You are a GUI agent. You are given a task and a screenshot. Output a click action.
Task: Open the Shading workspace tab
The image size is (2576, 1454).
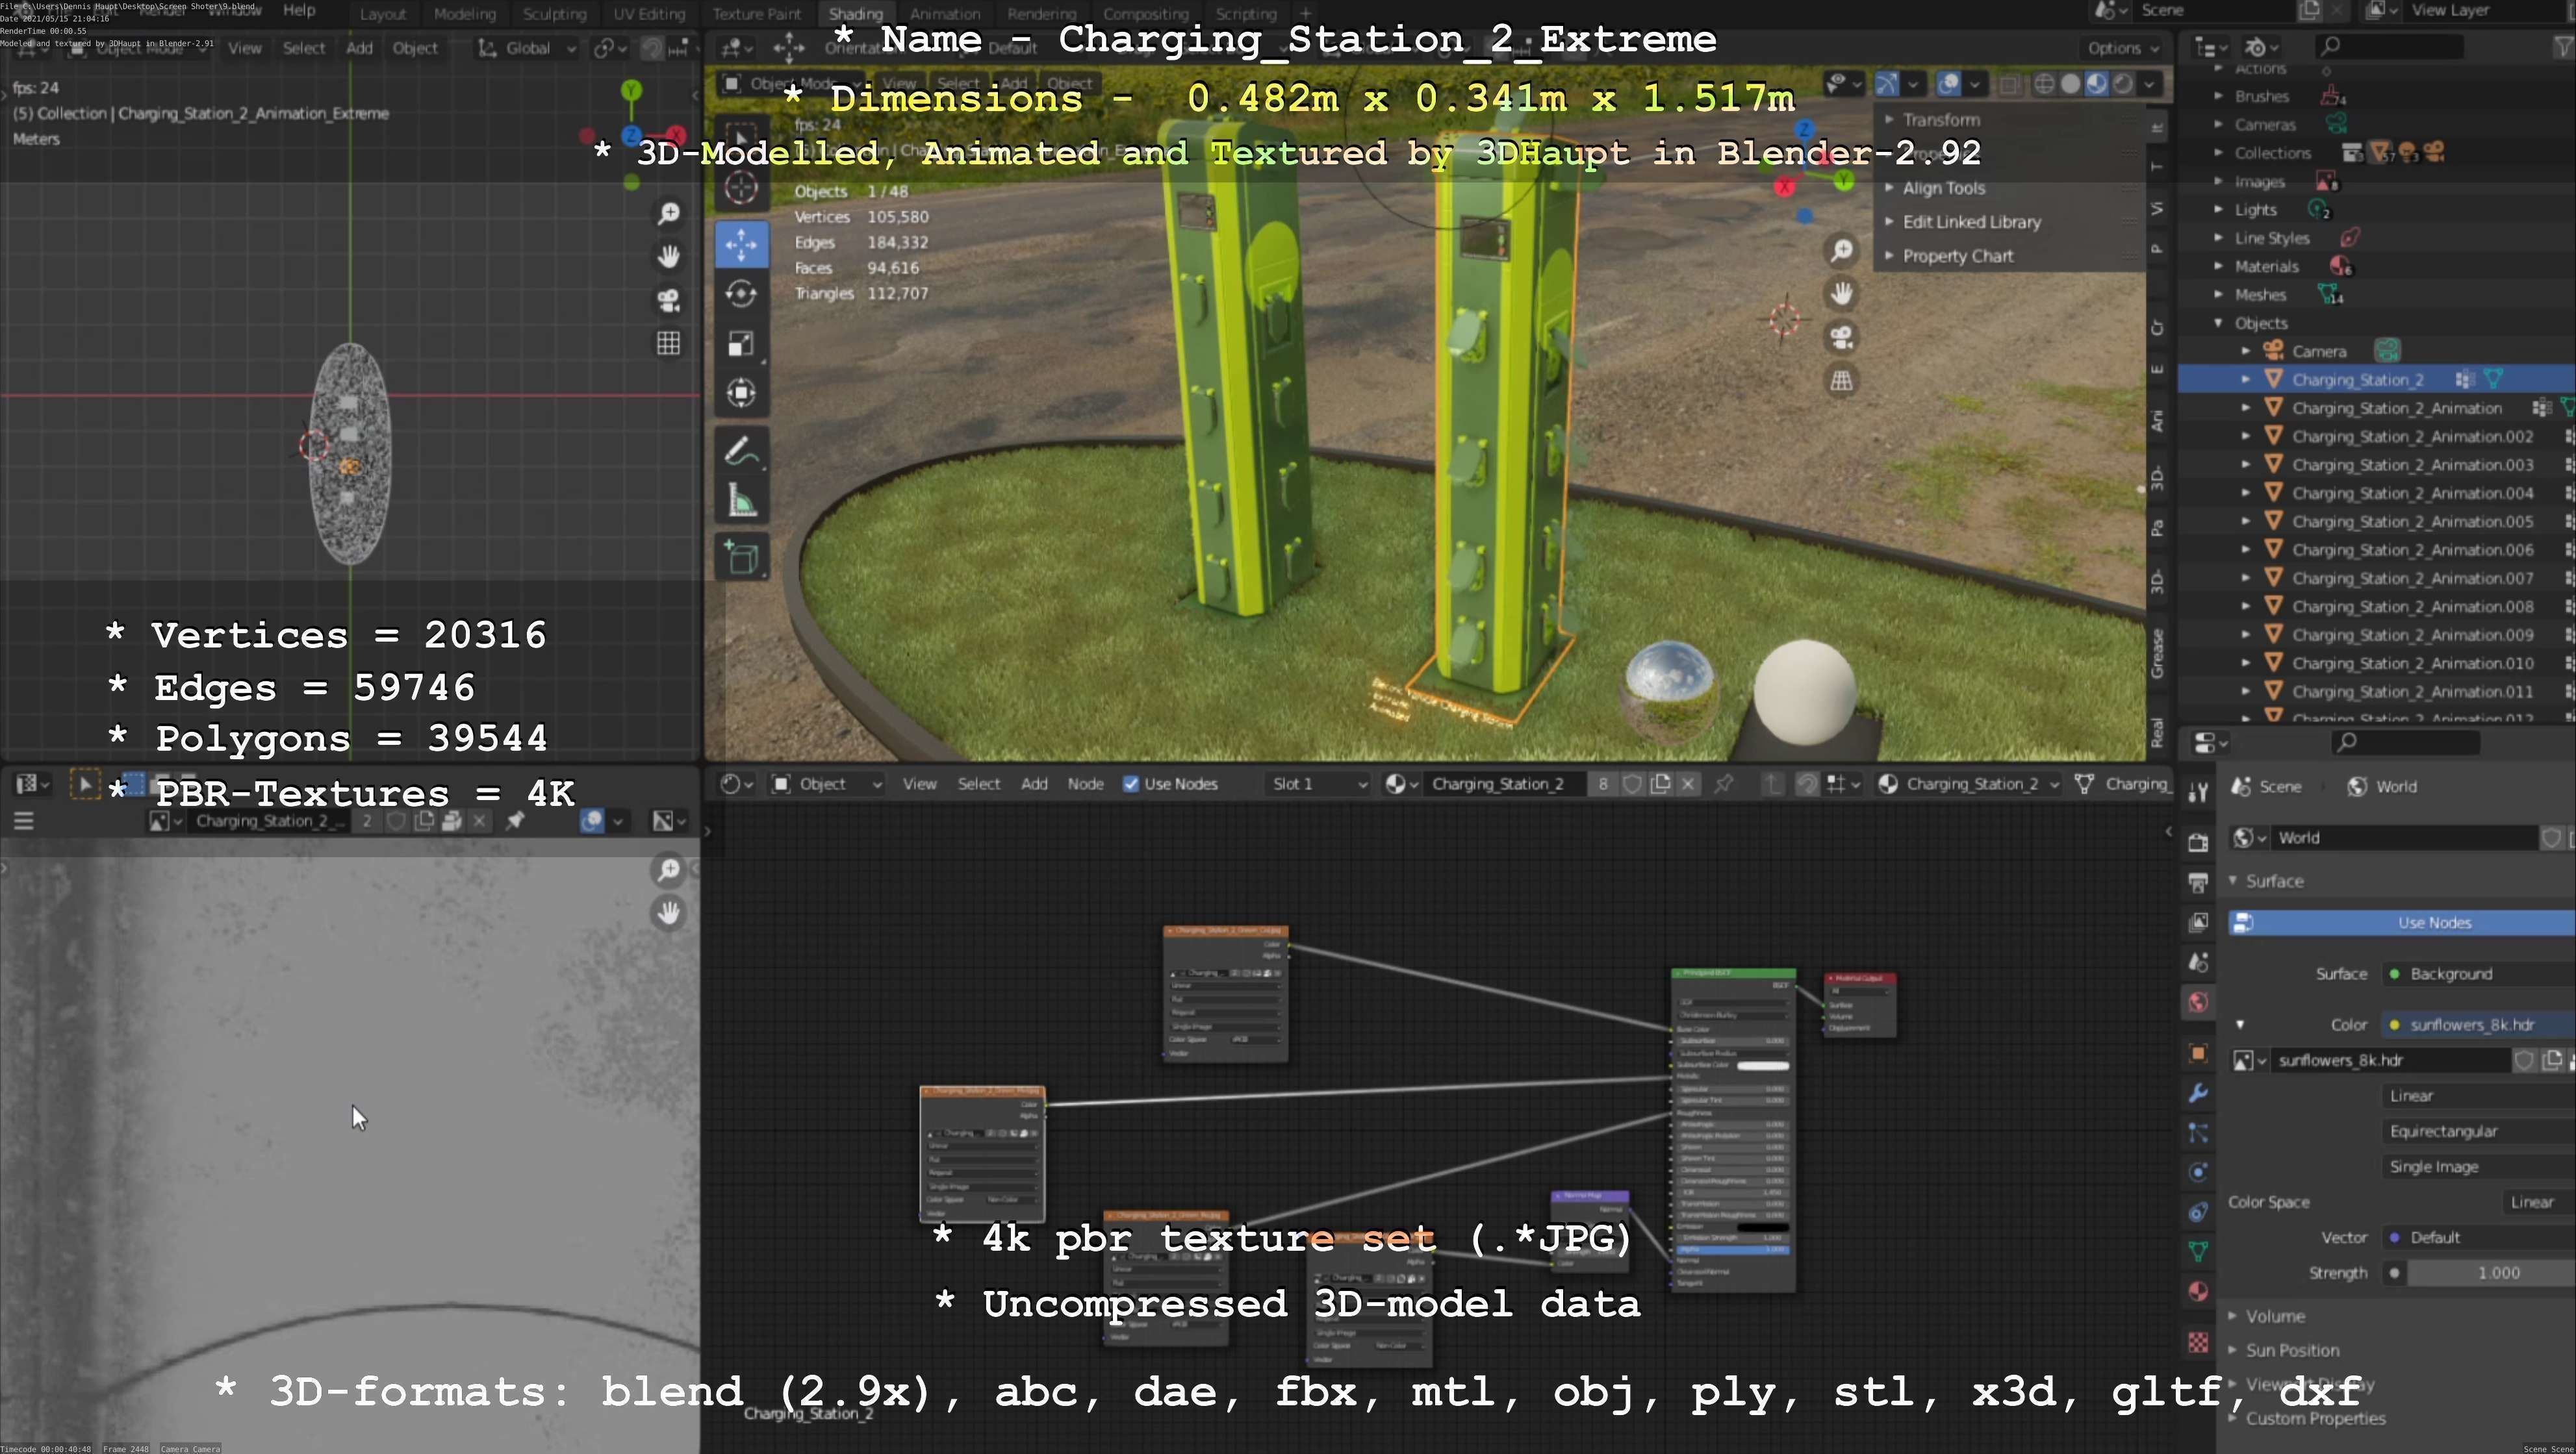pos(856,14)
